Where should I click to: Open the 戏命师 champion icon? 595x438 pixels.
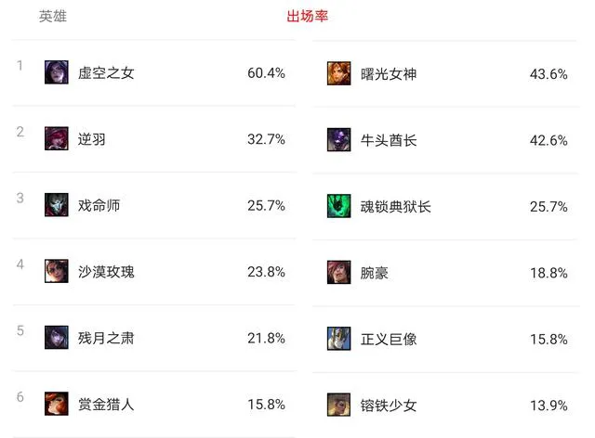click(x=56, y=205)
